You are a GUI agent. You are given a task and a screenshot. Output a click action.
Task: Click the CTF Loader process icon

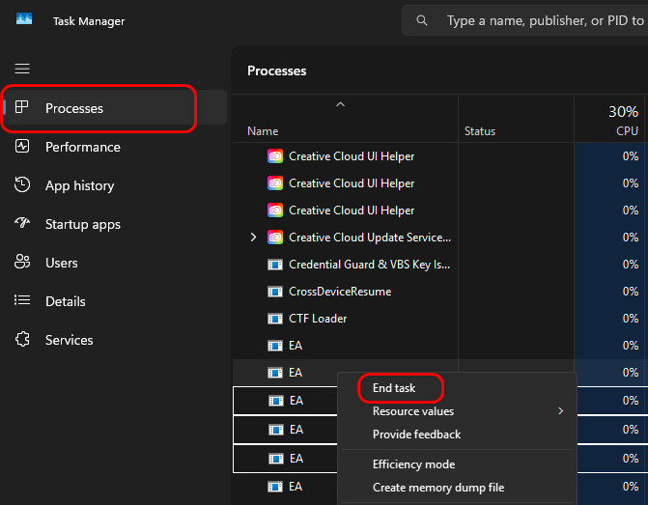click(274, 319)
